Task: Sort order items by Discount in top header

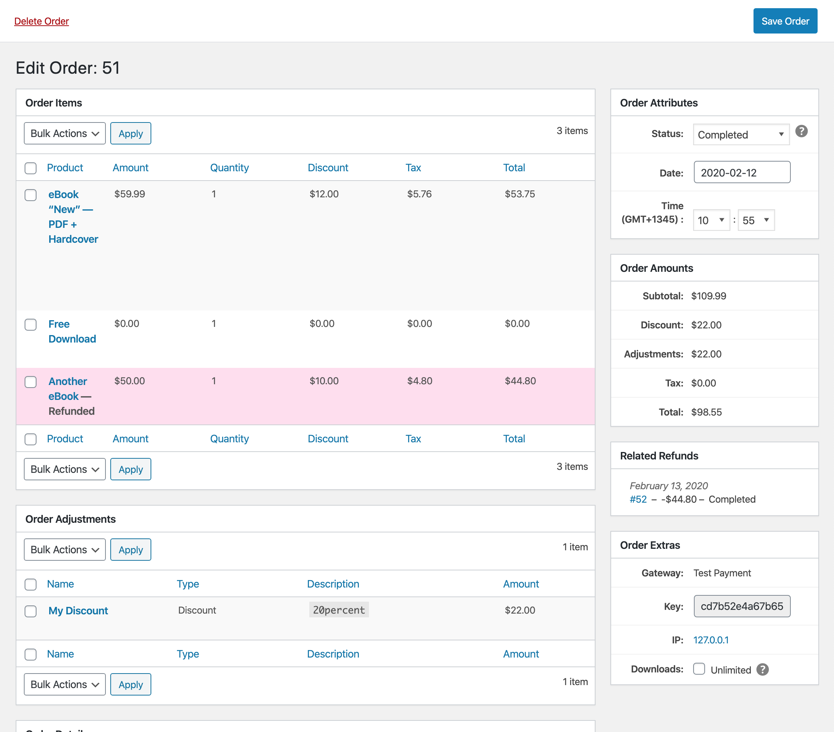Action: coord(328,168)
